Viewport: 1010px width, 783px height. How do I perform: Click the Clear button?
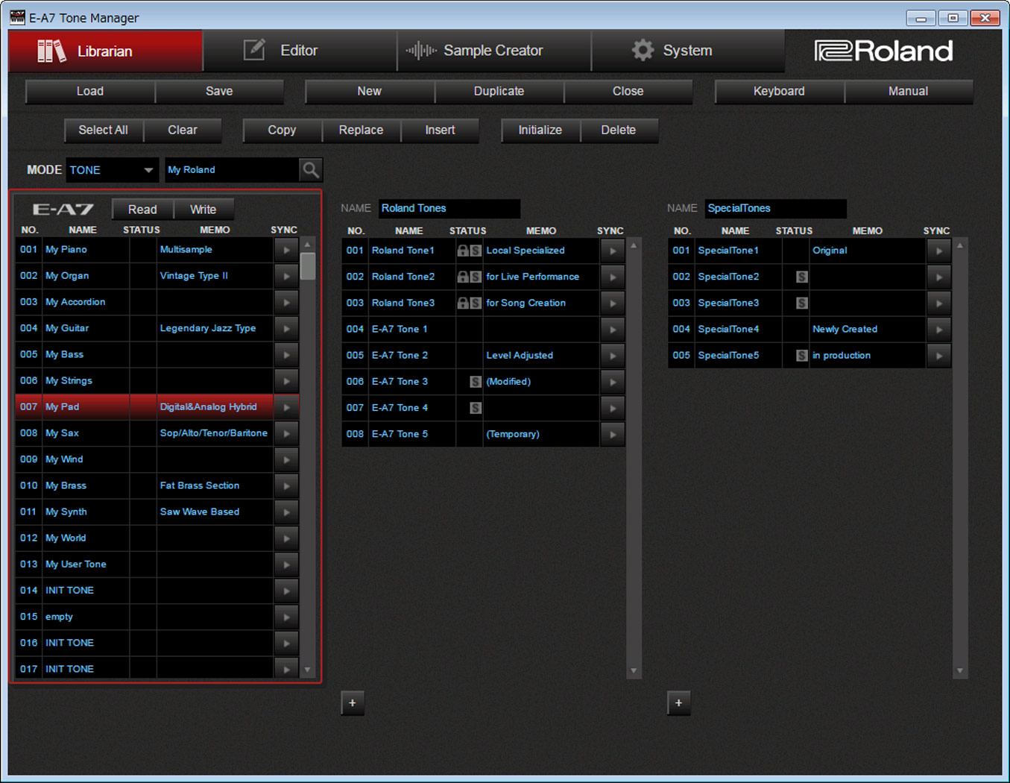183,130
